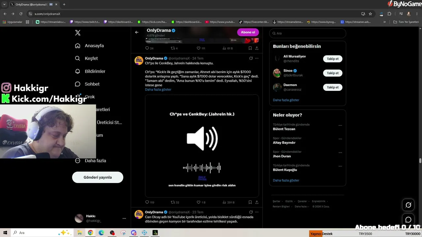Open options for the Bülent Kuşoğlu trend
Image resolution: width=422 pixels, height=237 pixels.
340,166
